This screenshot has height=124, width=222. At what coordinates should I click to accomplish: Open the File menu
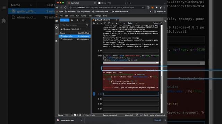(61, 16)
